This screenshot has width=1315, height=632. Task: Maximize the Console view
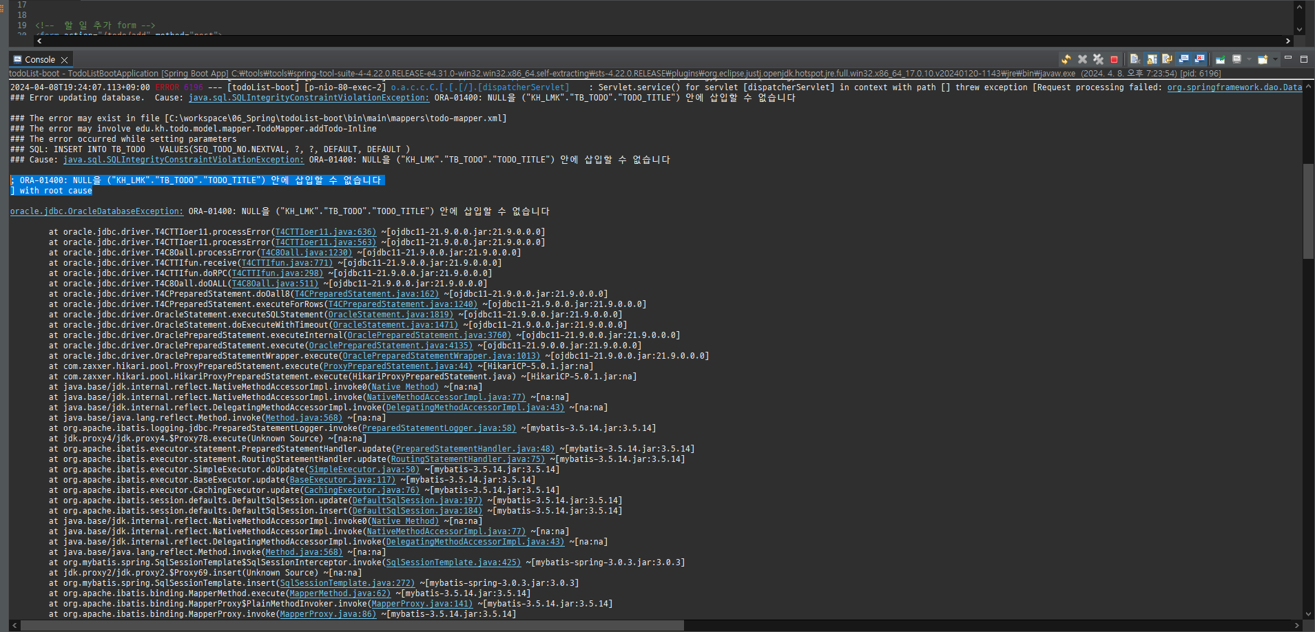click(1304, 59)
